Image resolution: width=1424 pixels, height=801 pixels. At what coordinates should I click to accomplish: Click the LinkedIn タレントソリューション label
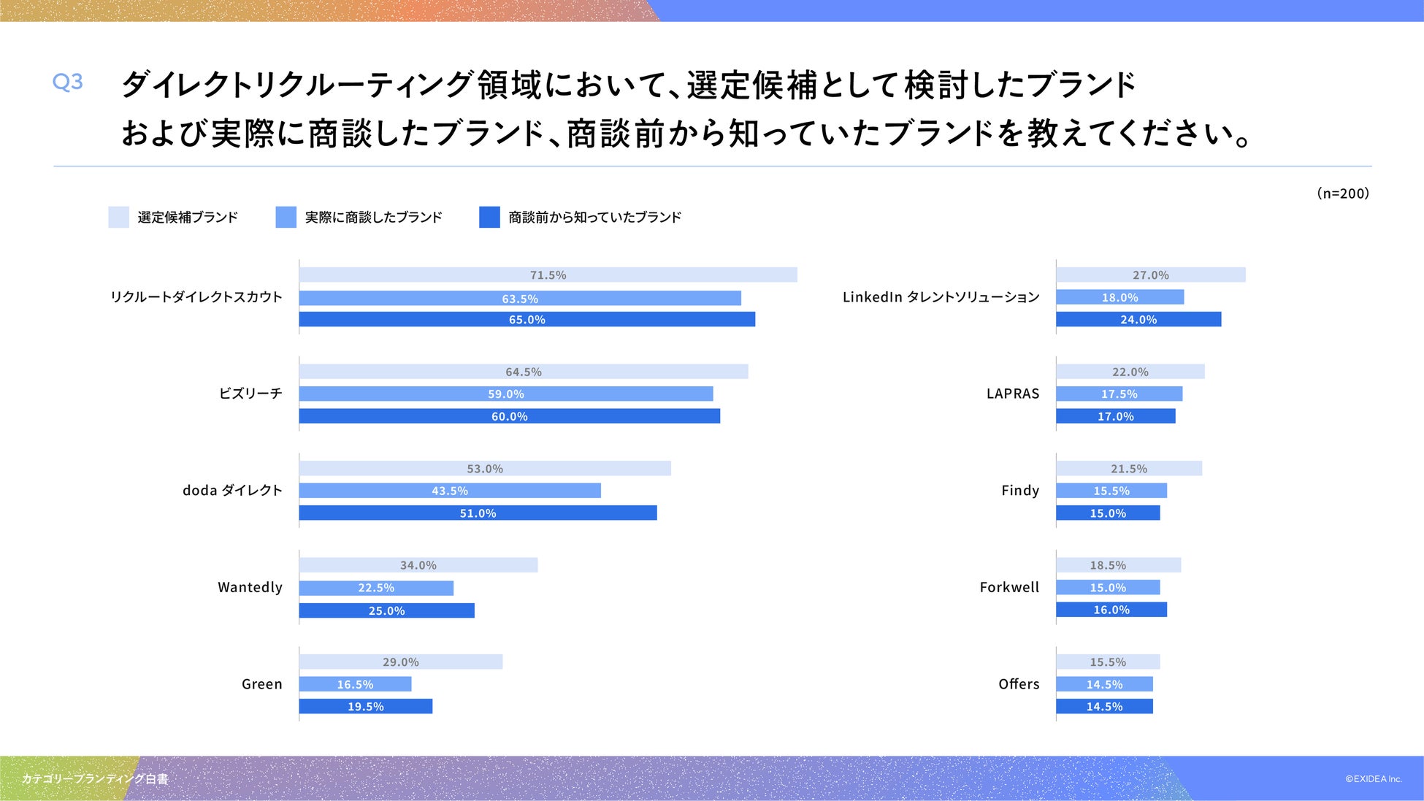[x=941, y=297]
